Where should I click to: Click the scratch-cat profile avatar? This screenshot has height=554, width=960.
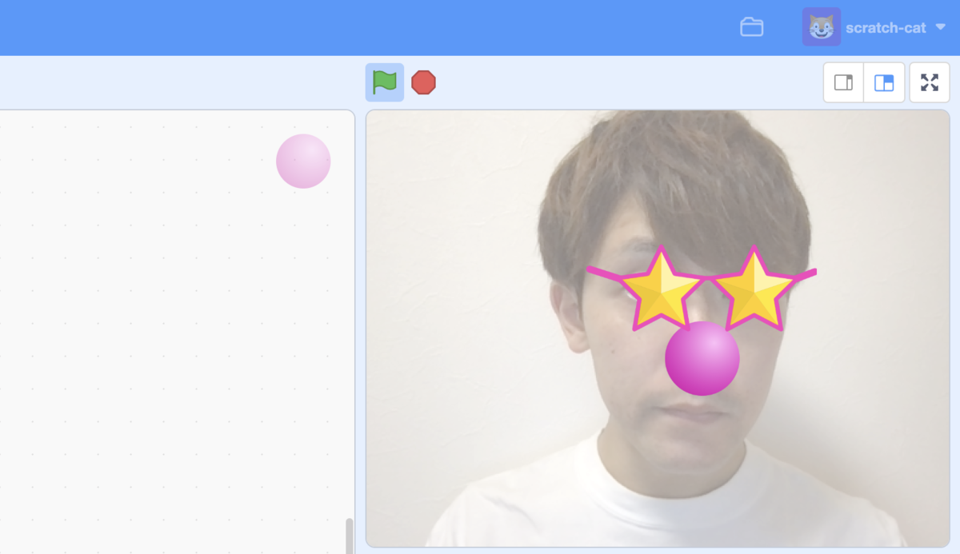pos(821,27)
